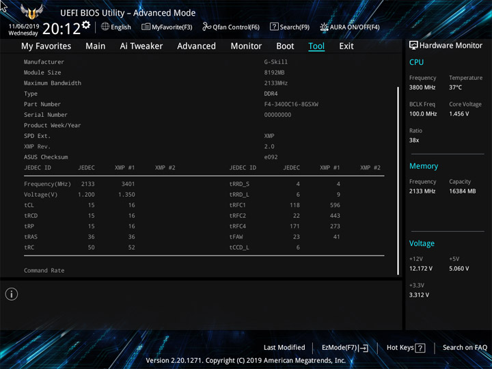The width and height of the screenshot is (492, 369).
Task: Click Last Modified button
Action: (x=284, y=347)
